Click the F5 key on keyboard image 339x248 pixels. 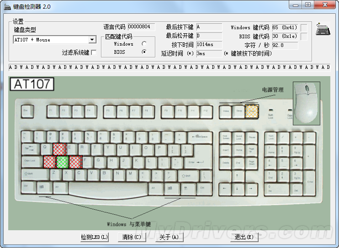click(x=110, y=111)
